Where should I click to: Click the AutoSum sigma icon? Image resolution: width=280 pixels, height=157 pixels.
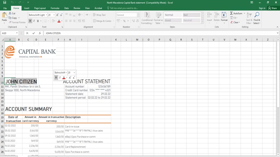(x=232, y=13)
